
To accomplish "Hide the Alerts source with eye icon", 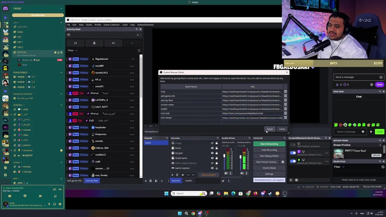I will 212,148.
